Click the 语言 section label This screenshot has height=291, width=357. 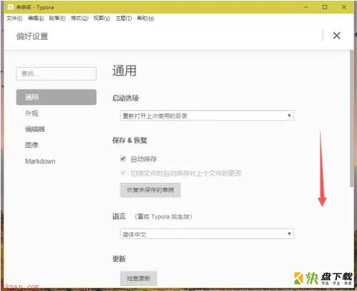(119, 216)
